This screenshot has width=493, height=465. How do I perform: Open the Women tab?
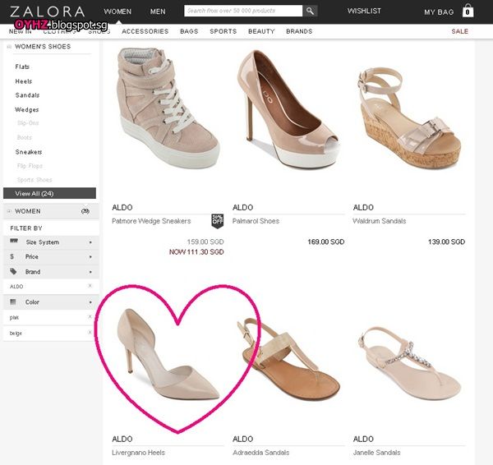pos(117,12)
